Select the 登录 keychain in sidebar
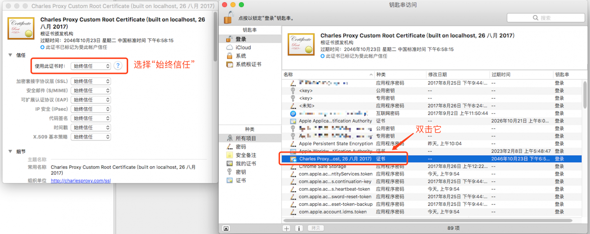Viewport: 590px width, 234px height. click(250, 39)
